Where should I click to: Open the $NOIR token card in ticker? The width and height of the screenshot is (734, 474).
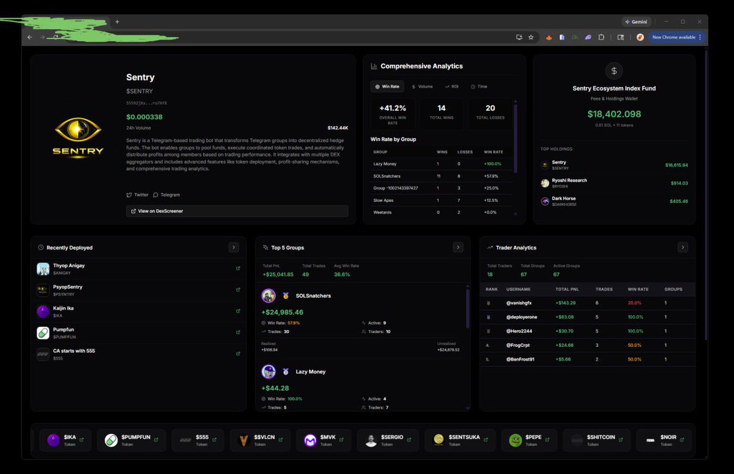click(664, 440)
